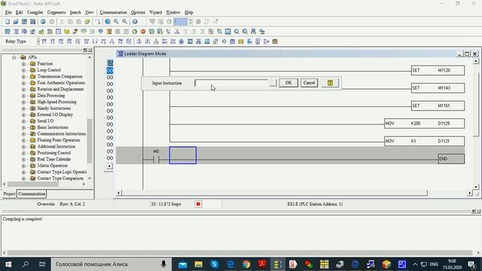Click the red stop indicator in status bar
This screenshot has height=271, width=482.
tap(198, 204)
